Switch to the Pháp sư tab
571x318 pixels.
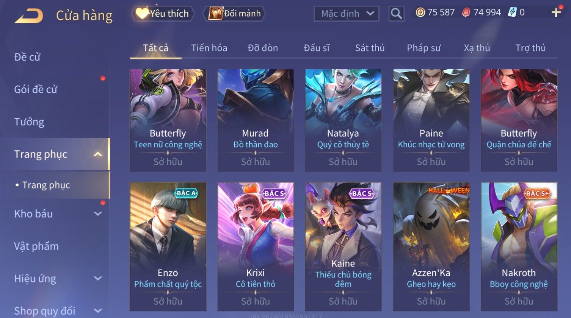tap(424, 48)
